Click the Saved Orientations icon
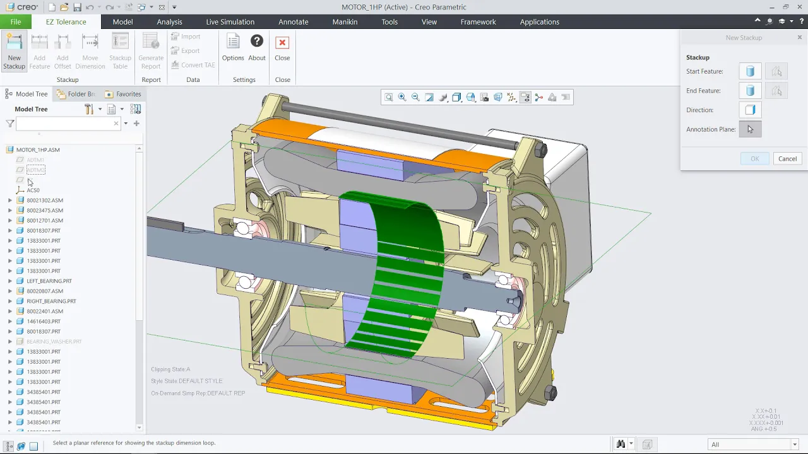808x454 pixels. [x=471, y=97]
